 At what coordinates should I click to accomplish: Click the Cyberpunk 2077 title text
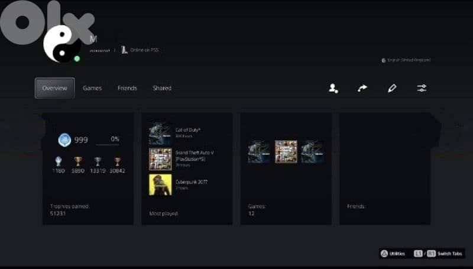pos(191,182)
